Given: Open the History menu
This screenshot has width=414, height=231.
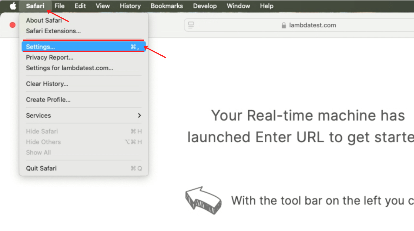Looking at the screenshot, I should (x=130, y=6).
